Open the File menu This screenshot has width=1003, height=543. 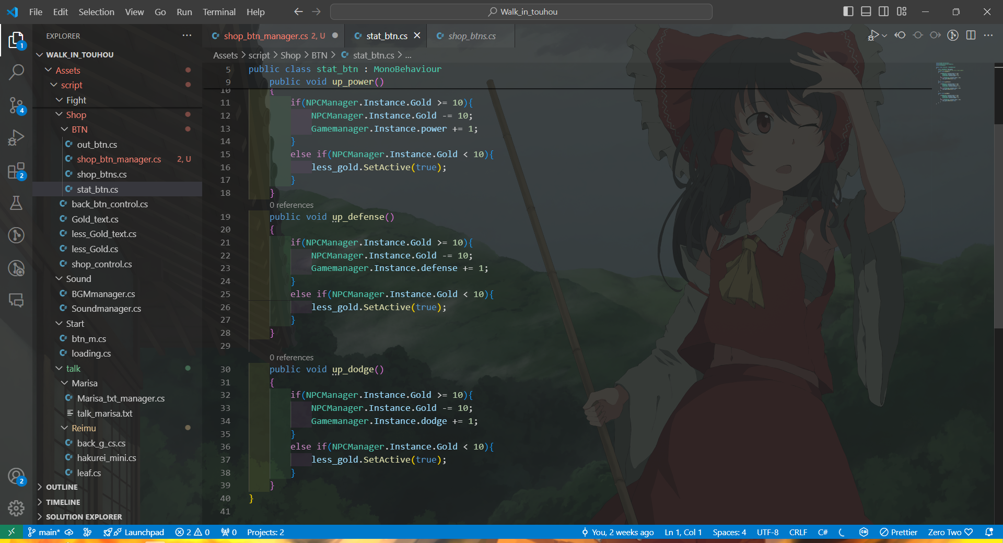tap(36, 11)
